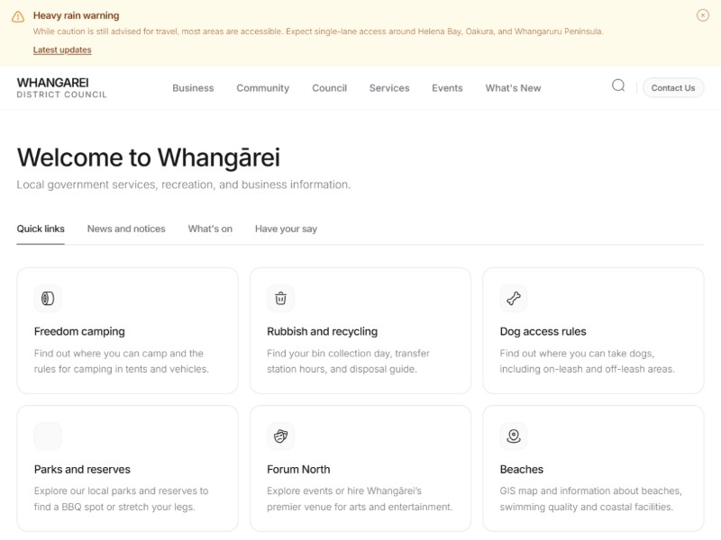Viewport: 721px width, 540px height.
Task: Select What's New in the navigation
Action: [x=513, y=88]
